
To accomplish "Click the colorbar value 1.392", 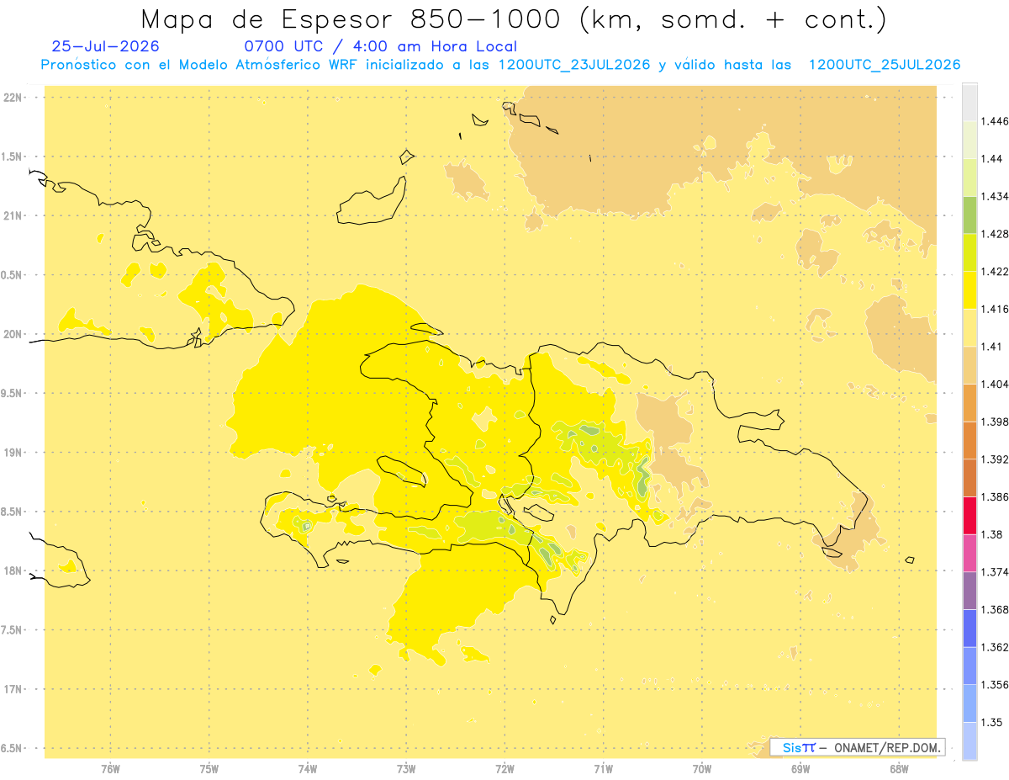I will click(x=994, y=459).
